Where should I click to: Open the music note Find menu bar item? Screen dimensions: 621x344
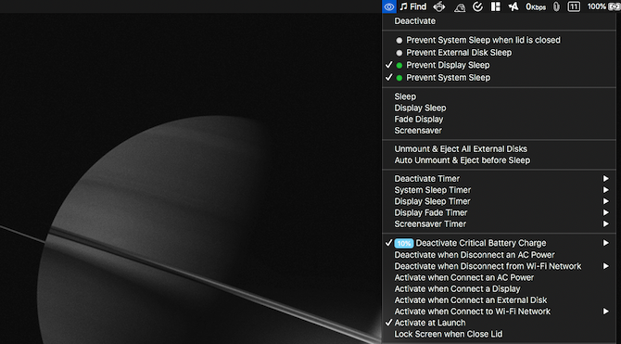coord(413,6)
